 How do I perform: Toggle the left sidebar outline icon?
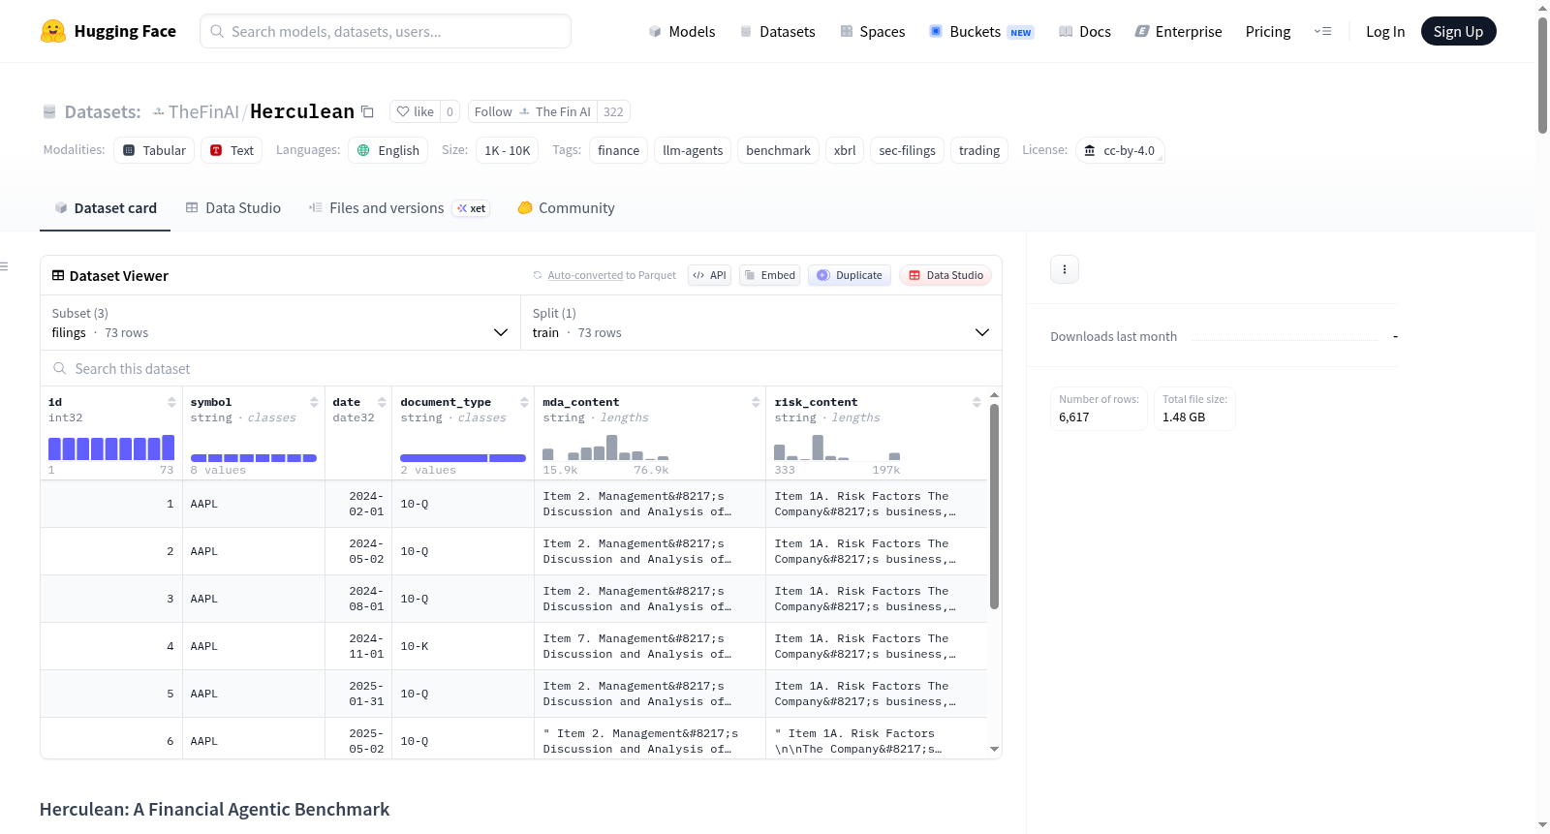click(5, 265)
